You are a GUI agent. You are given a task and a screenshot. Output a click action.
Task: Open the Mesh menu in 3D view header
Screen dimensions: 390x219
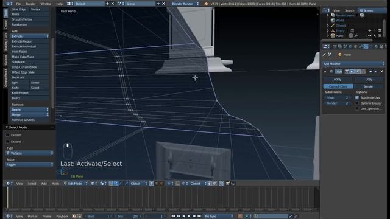pos(55,184)
